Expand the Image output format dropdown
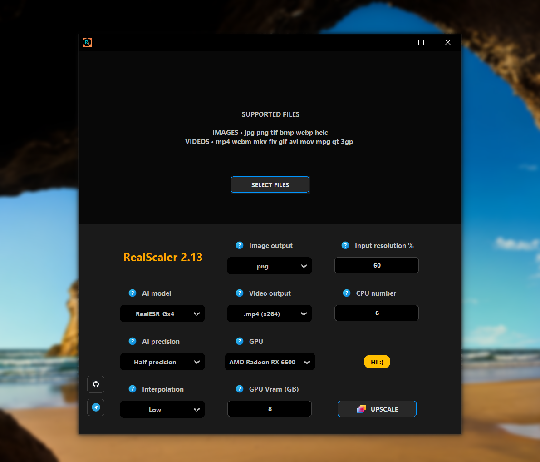The height and width of the screenshot is (462, 540). click(269, 266)
